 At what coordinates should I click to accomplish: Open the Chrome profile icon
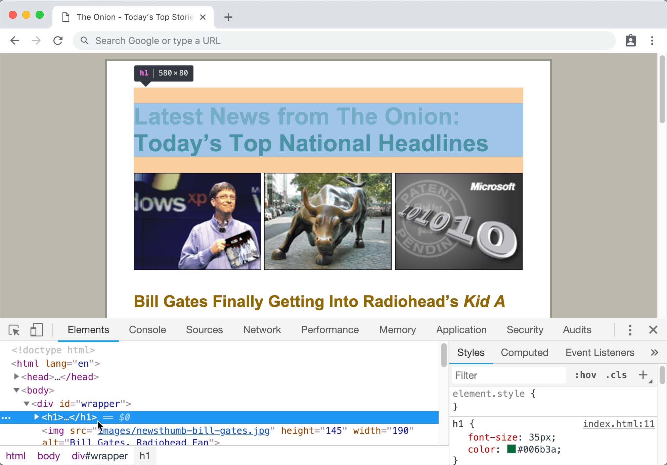click(631, 40)
